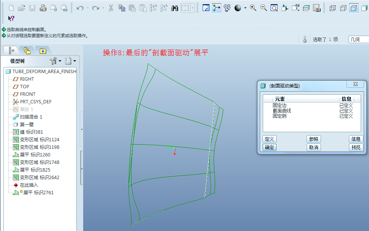This screenshot has height=231, width=369.
Task: Click the 预览 preview button
Action: tap(356, 147)
